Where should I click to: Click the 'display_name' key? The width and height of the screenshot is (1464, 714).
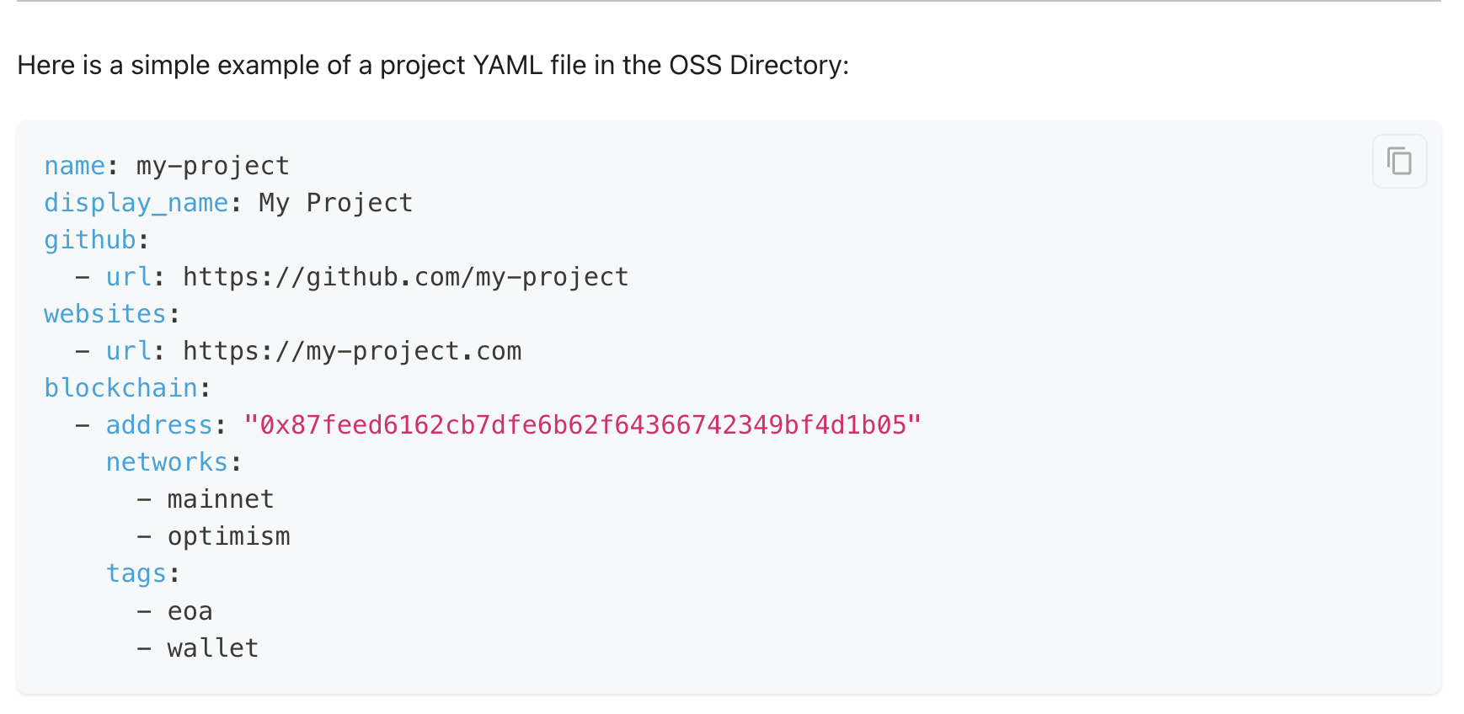pyautogui.click(x=136, y=203)
